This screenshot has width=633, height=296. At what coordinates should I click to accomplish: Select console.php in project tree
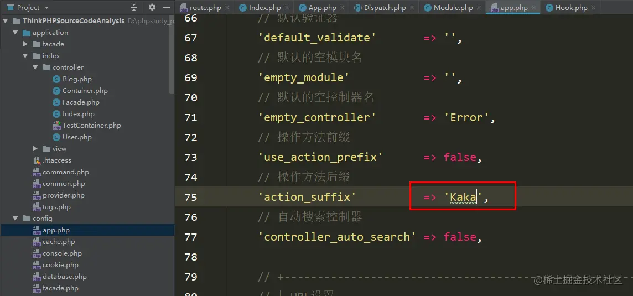click(62, 253)
